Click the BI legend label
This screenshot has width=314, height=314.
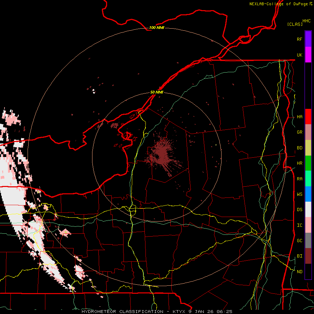tap(299, 256)
